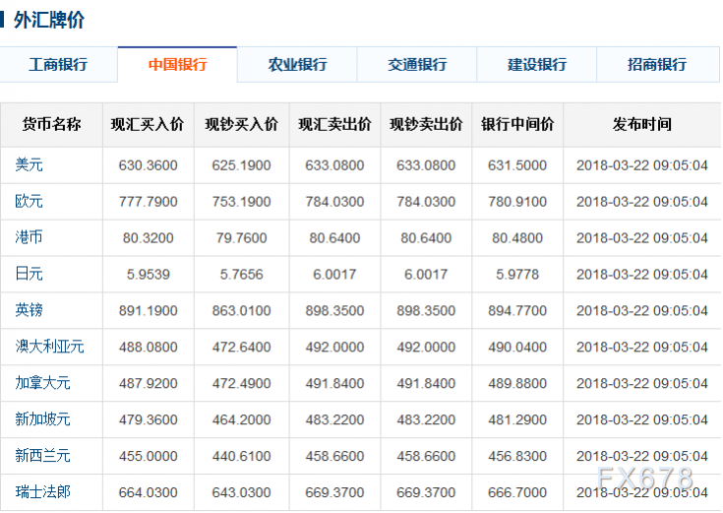Select franc spot buy value 664.0300
Screen dimensions: 723x513
click(148, 492)
